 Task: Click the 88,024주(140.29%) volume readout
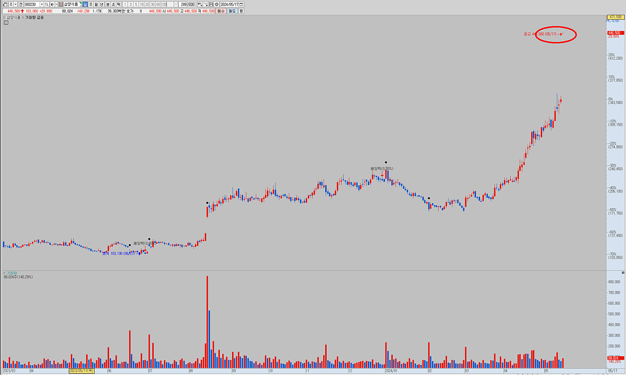click(x=18, y=277)
